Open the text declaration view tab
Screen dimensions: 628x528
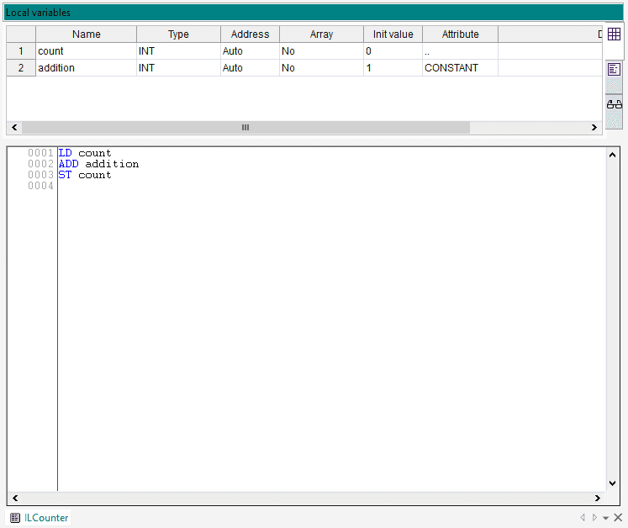point(615,69)
